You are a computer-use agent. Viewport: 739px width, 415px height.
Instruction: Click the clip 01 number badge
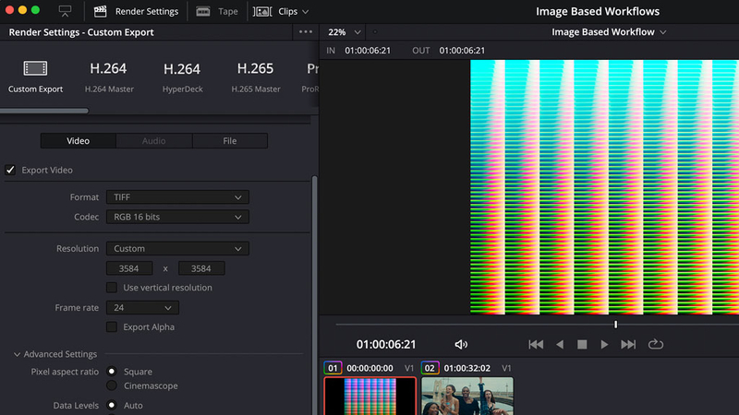[333, 368]
